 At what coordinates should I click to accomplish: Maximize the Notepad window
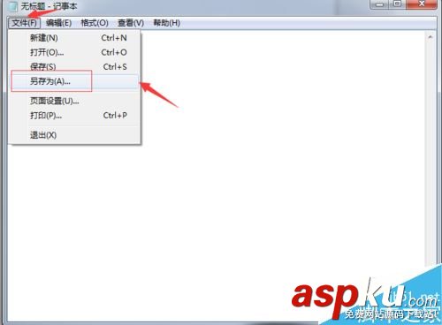[397, 4]
